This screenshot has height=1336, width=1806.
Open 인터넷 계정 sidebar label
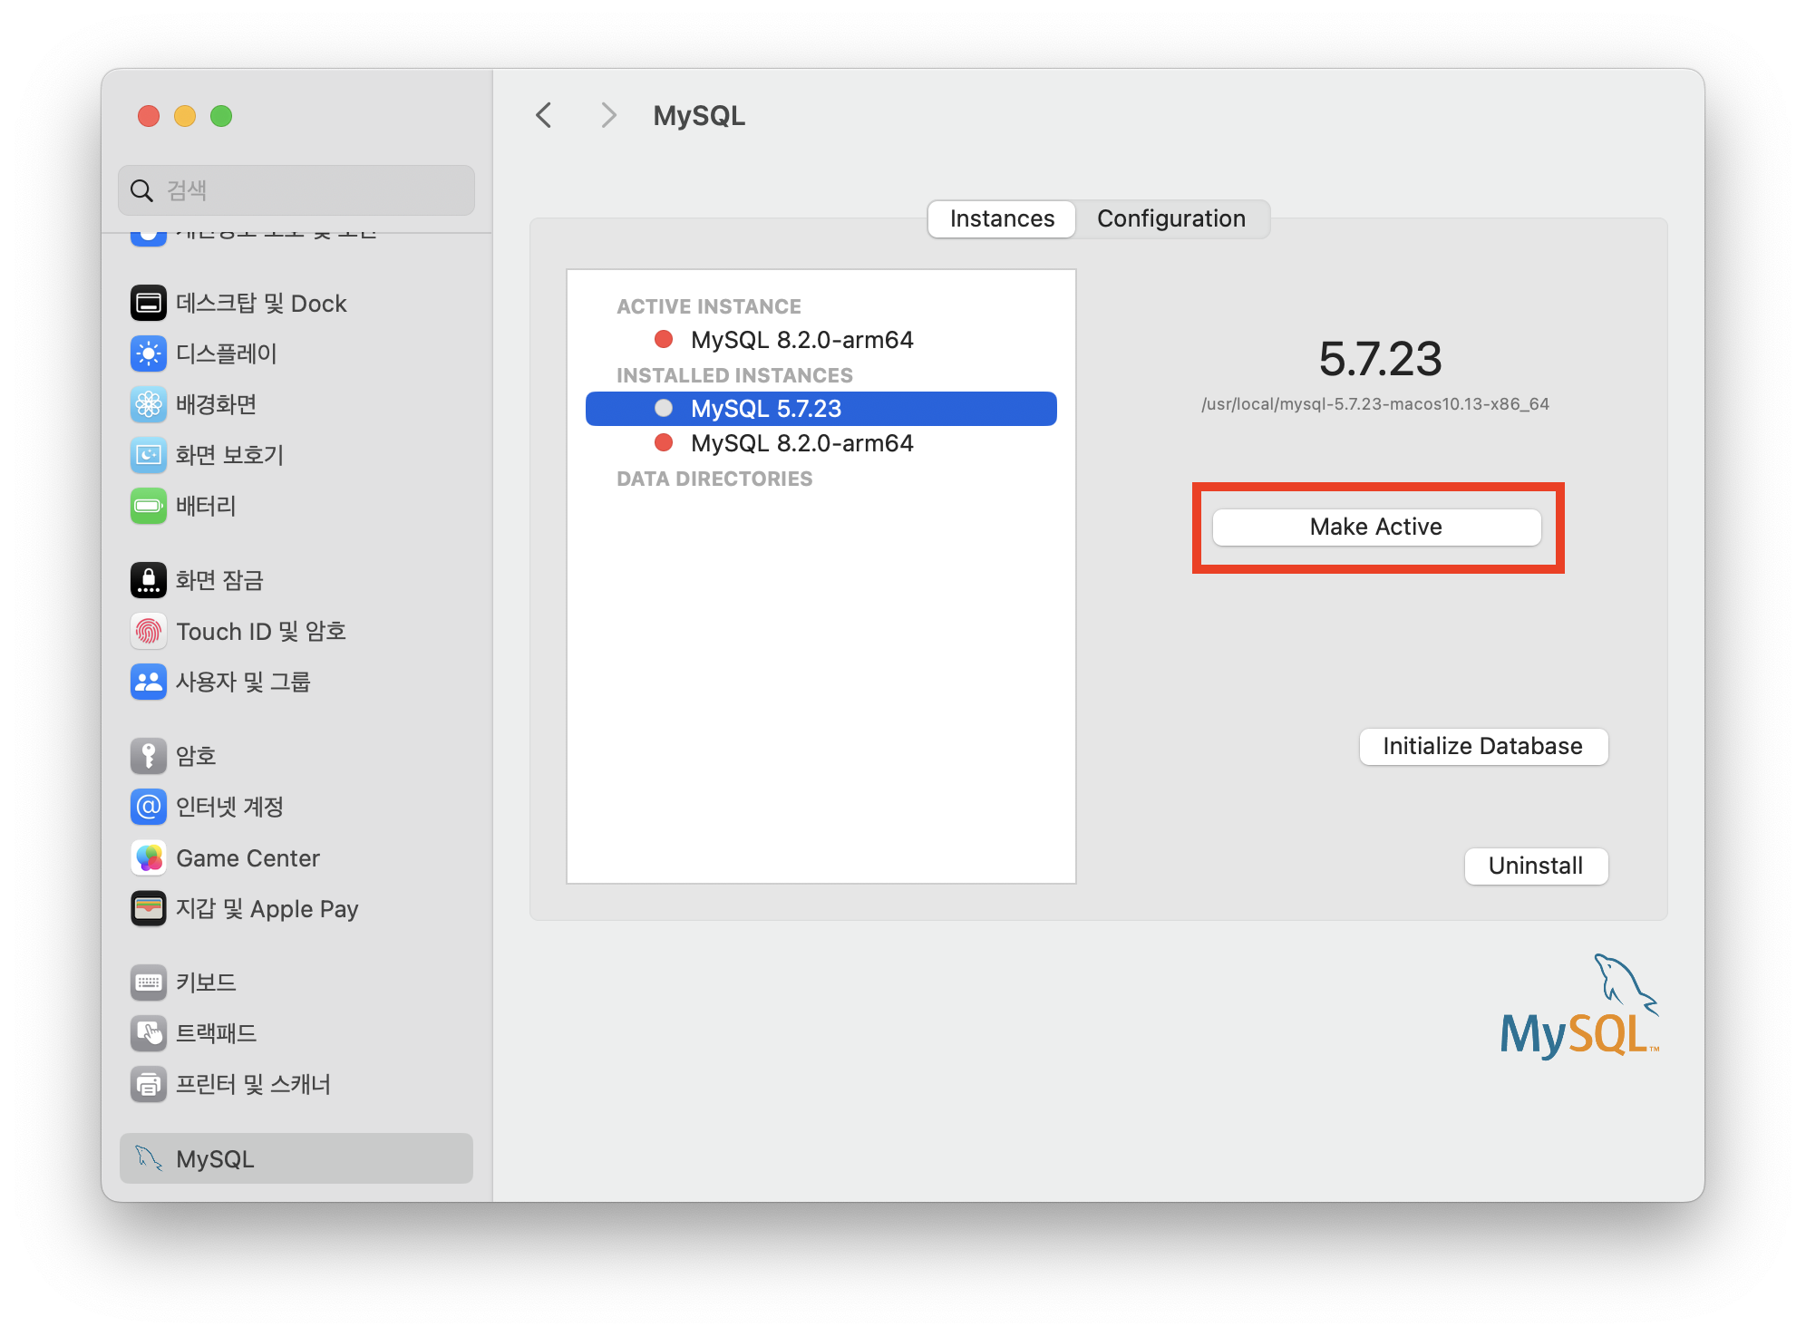tap(229, 807)
